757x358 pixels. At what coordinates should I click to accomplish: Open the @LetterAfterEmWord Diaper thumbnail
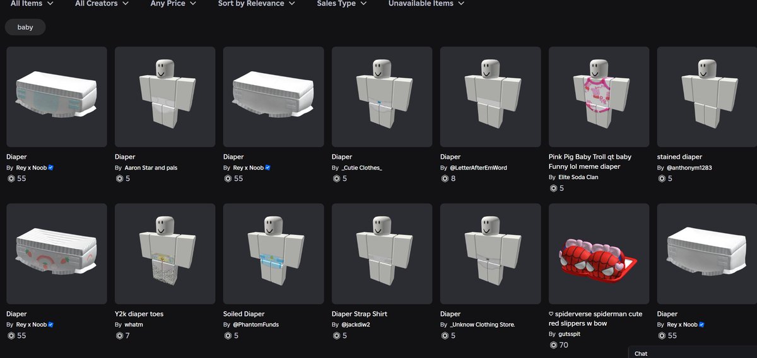(491, 96)
